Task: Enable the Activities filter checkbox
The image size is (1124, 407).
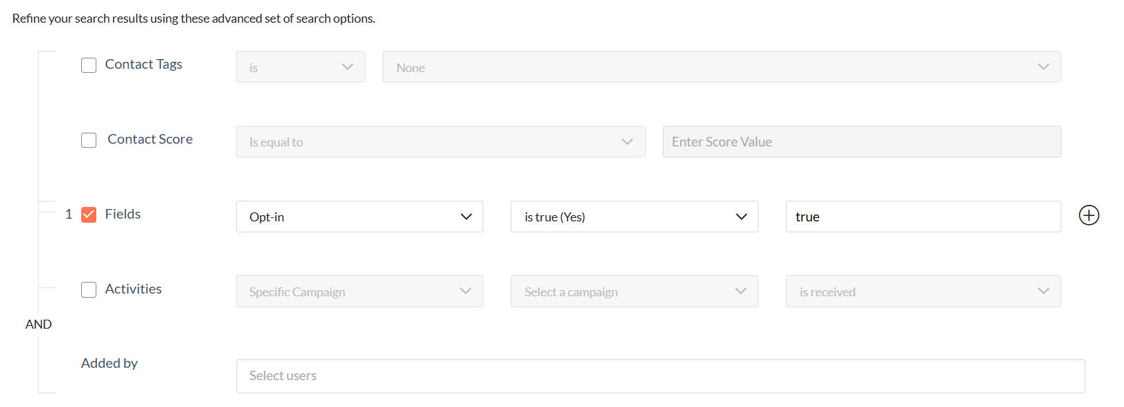Action: (89, 290)
